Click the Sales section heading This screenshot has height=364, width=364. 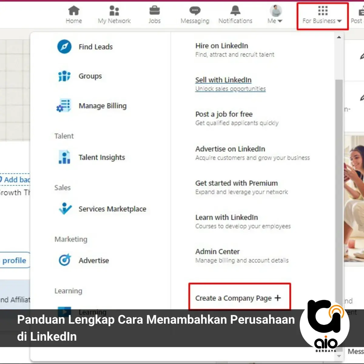click(62, 188)
